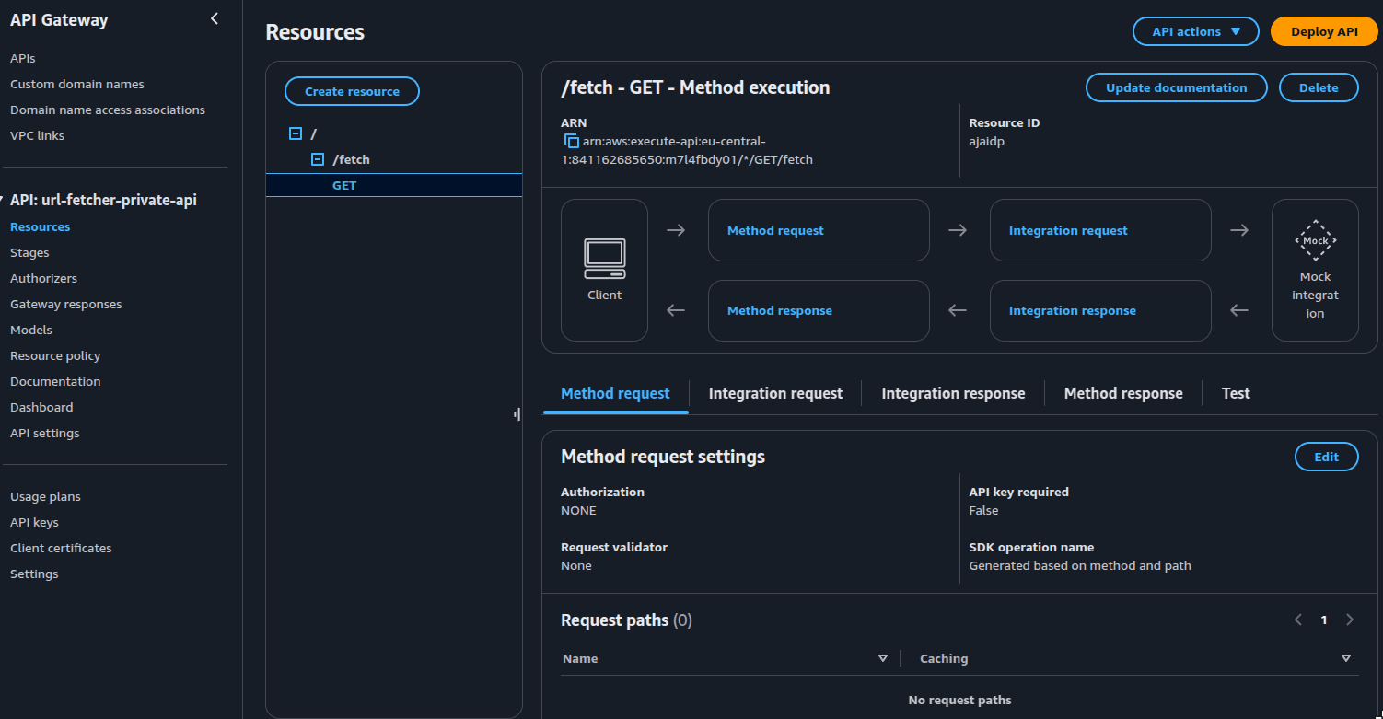1383x719 pixels.
Task: Click the Deploy API button
Action: [1324, 31]
